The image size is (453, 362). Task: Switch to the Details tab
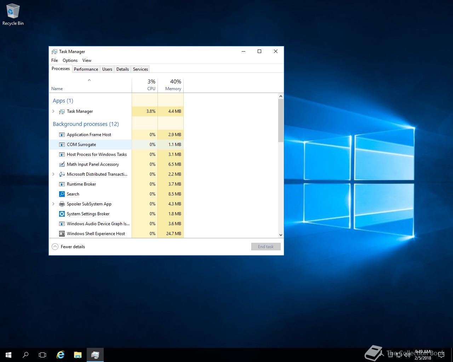(122, 69)
